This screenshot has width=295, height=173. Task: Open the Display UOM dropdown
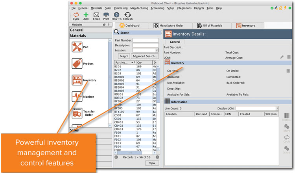click(x=277, y=108)
